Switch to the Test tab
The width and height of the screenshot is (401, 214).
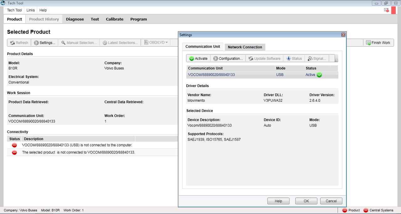(95, 19)
